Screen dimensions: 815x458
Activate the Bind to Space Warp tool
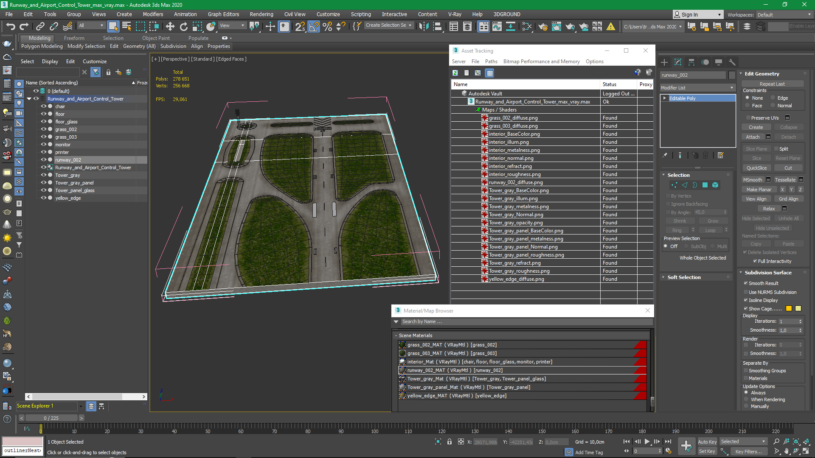[x=67, y=26]
